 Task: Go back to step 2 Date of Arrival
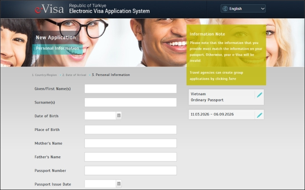pyautogui.click(x=74, y=75)
